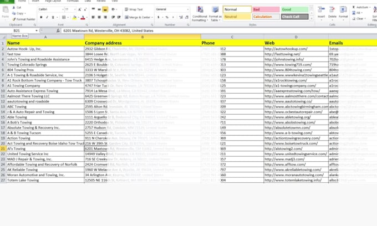Image resolution: width=377 pixels, height=226 pixels.
Task: Apply the Neutral cell style
Action: point(237,17)
